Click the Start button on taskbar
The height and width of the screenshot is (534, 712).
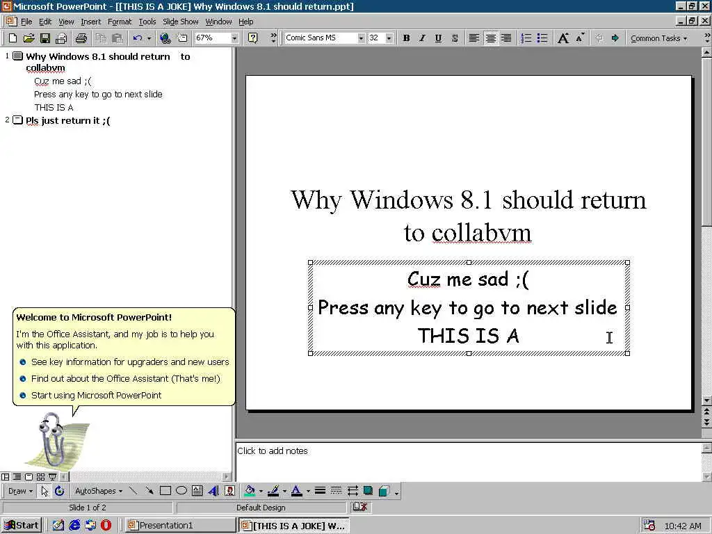click(22, 526)
